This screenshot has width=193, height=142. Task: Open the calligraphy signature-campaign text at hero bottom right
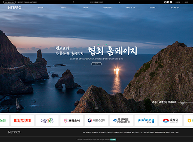[164, 102]
